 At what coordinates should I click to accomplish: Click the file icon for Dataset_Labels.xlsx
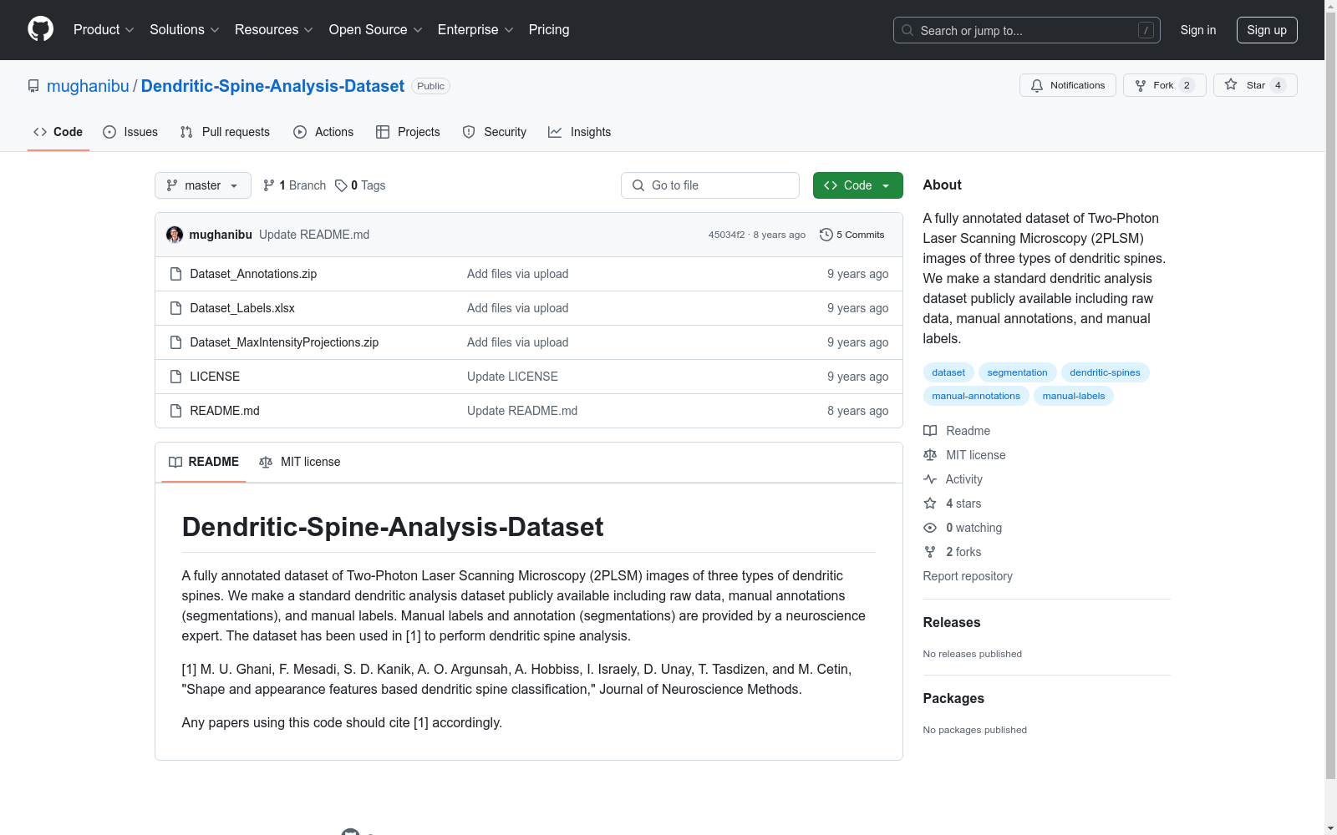(175, 308)
